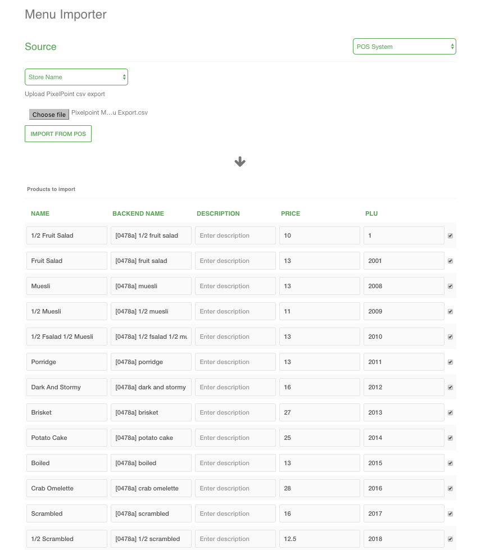Edit the Fruit Salad name field

[66, 261]
